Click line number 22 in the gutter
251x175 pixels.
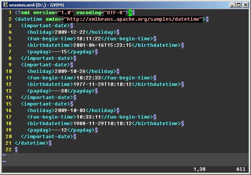[x=8, y=150]
